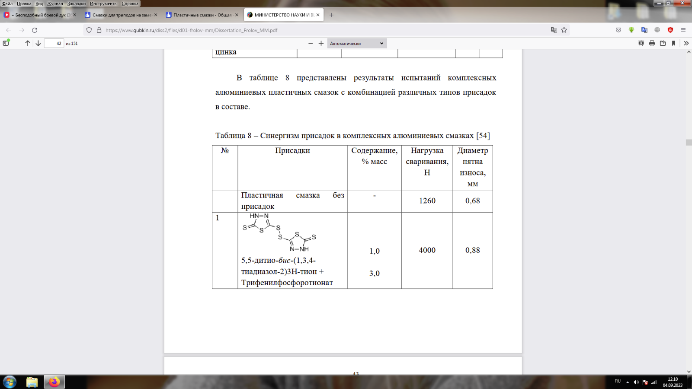The height and width of the screenshot is (389, 692).
Task: Bookmark this page with star icon
Action: click(564, 30)
